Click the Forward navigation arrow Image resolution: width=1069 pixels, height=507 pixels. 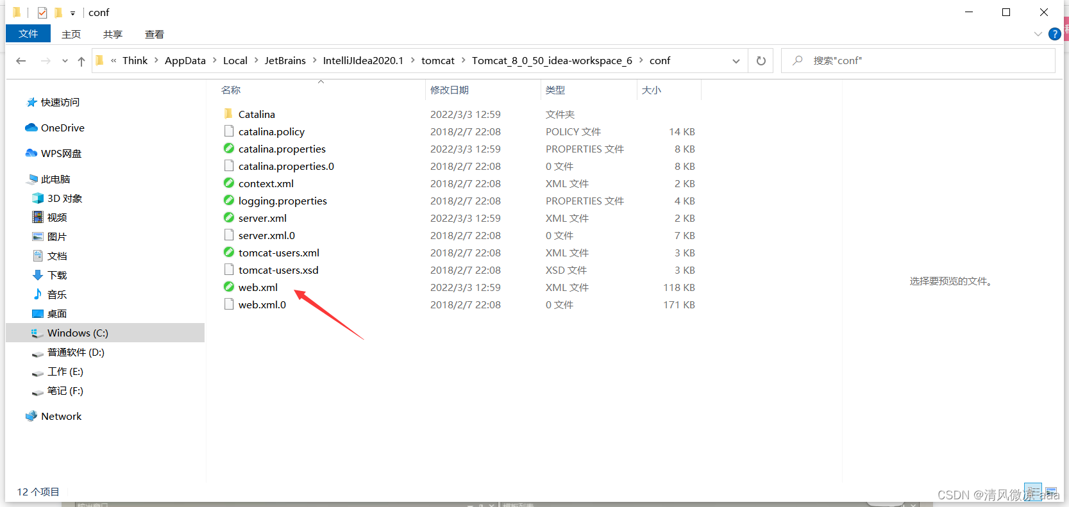(x=46, y=61)
